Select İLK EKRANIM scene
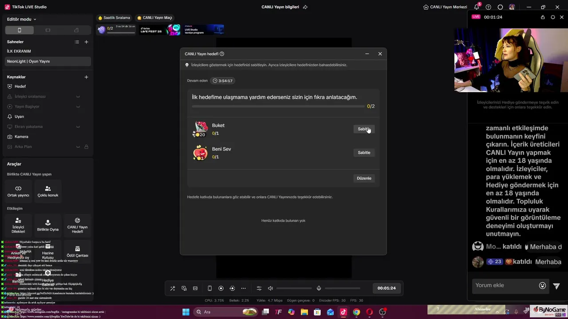Image resolution: width=568 pixels, height=319 pixels. [47, 51]
